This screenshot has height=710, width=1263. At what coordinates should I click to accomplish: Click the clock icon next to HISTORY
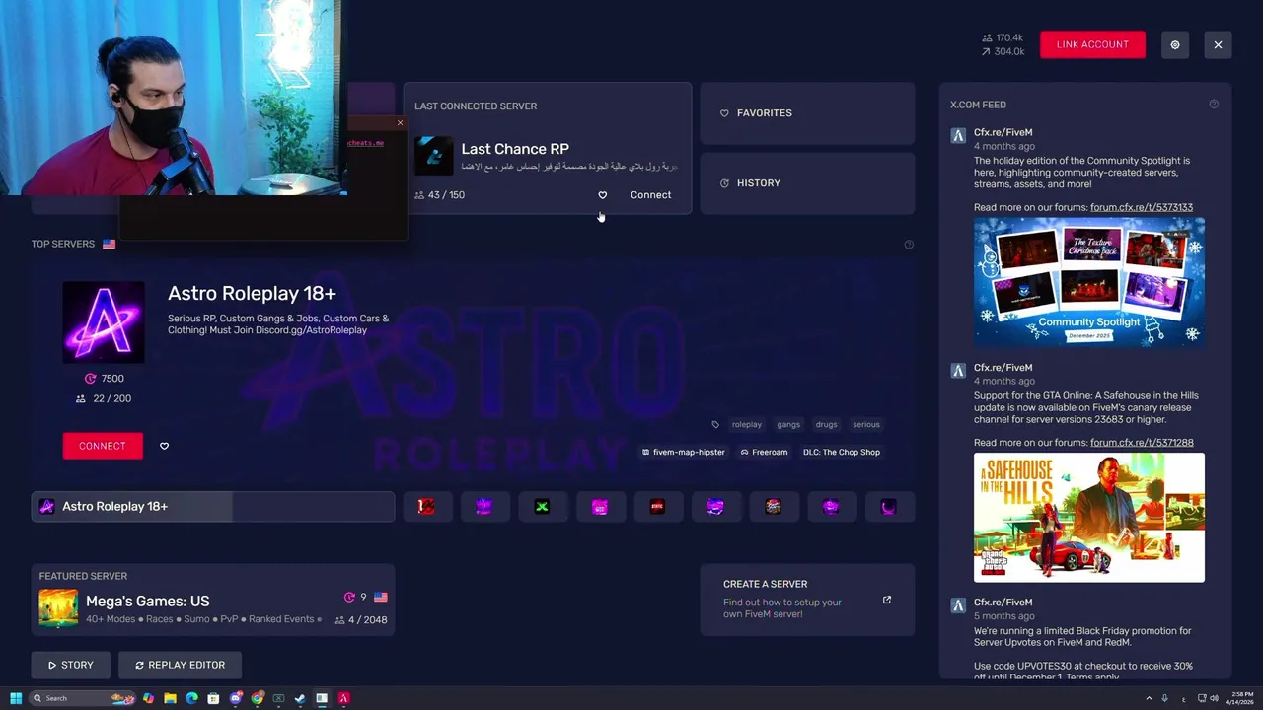click(x=724, y=183)
